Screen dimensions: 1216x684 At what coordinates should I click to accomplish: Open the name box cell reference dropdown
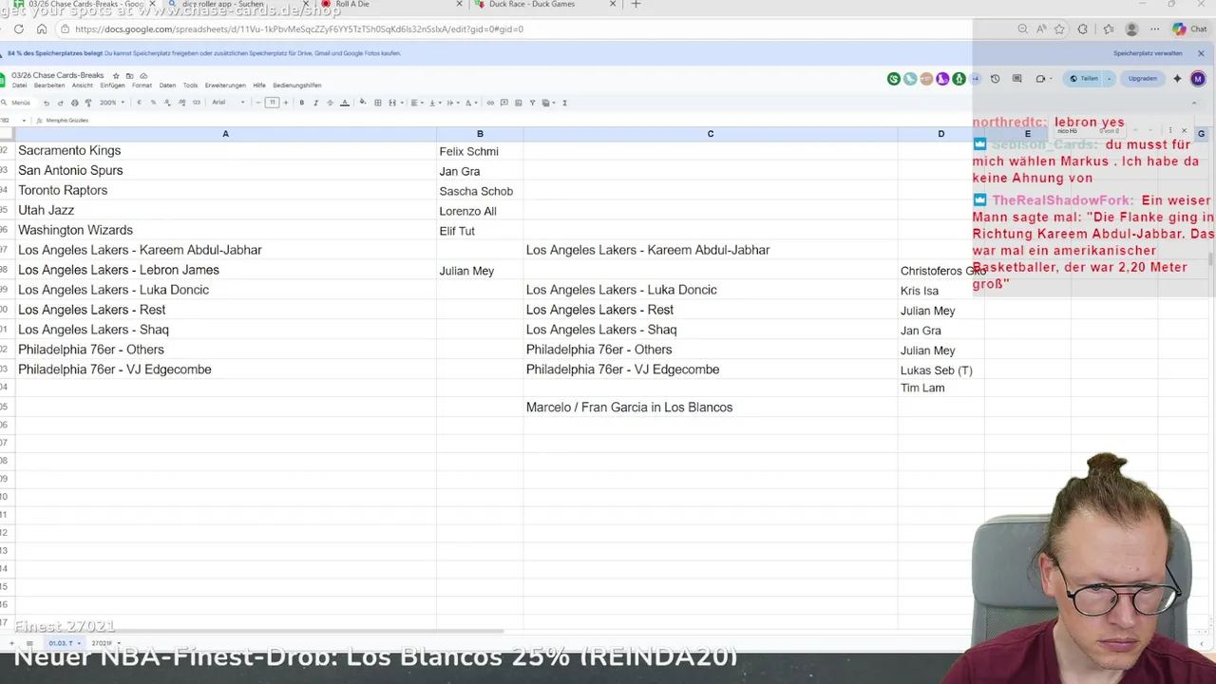[x=24, y=121]
